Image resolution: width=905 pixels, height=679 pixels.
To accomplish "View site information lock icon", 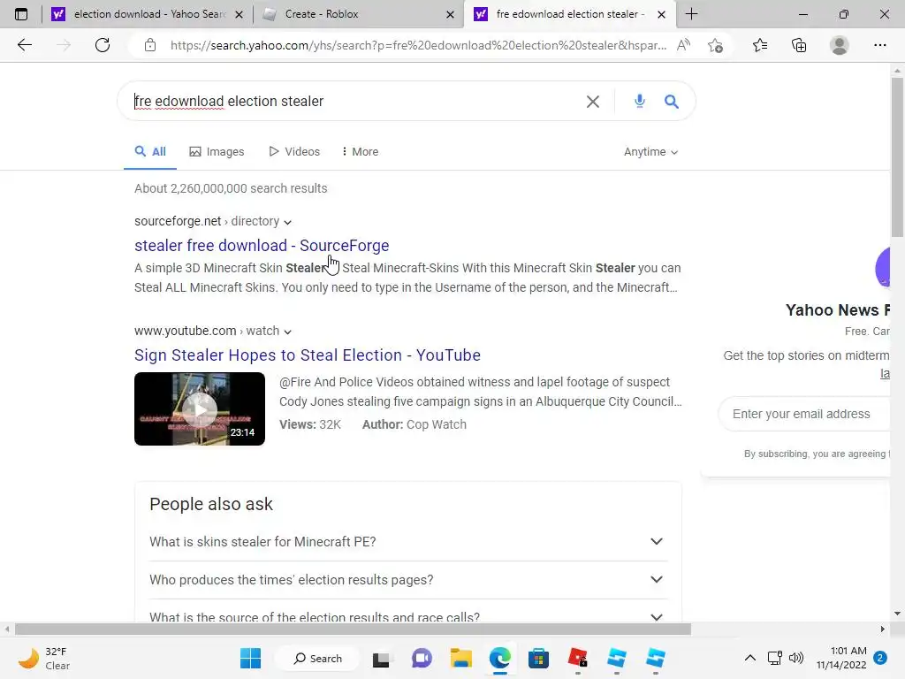I will tap(150, 45).
